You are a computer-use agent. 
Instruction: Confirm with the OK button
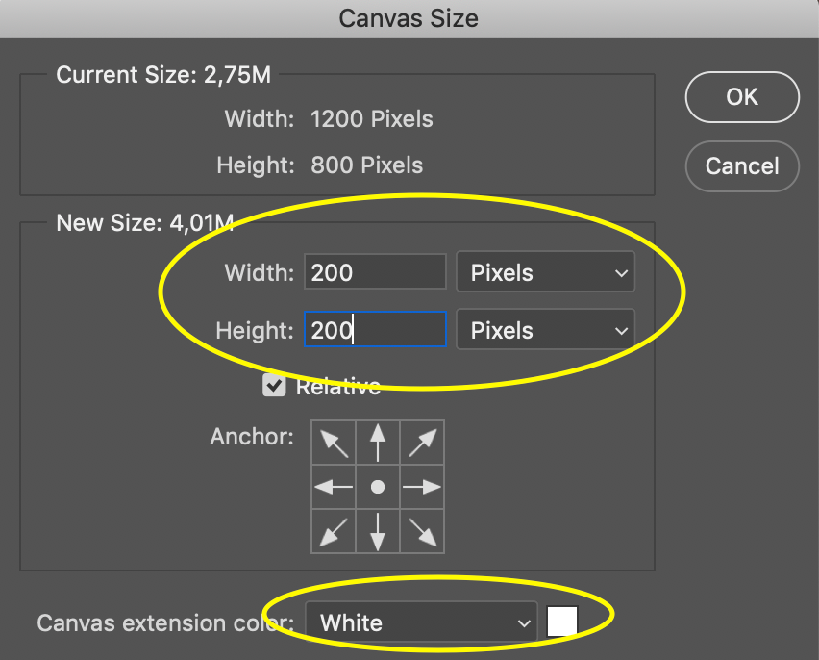click(742, 97)
